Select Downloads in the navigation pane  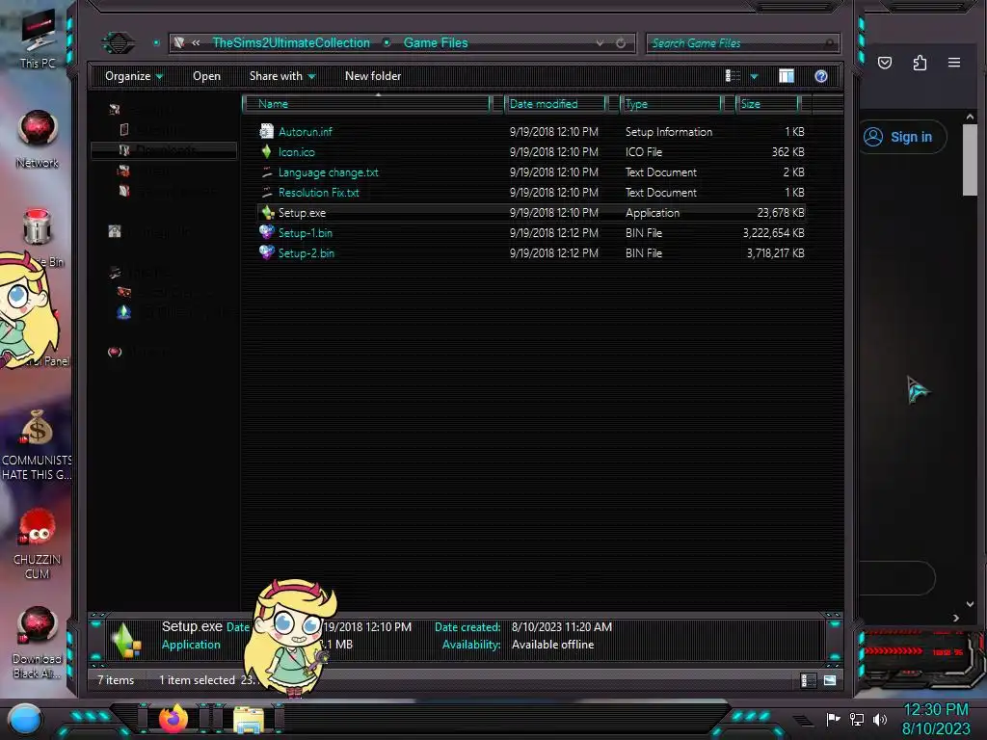164,149
